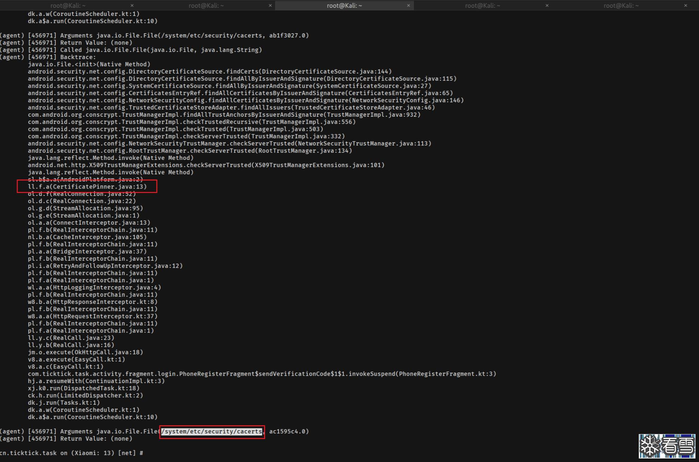The width and height of the screenshot is (699, 462).
Task: Close the fifth root@Kali terminal tab
Action: 686,5
